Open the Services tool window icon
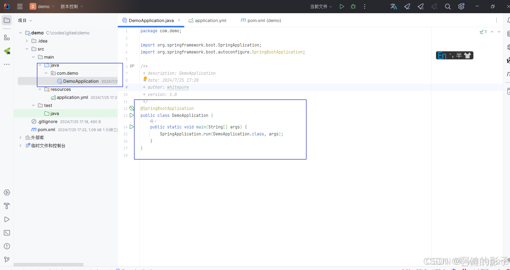Image resolution: width=510 pixels, height=270 pixels. [7, 193]
